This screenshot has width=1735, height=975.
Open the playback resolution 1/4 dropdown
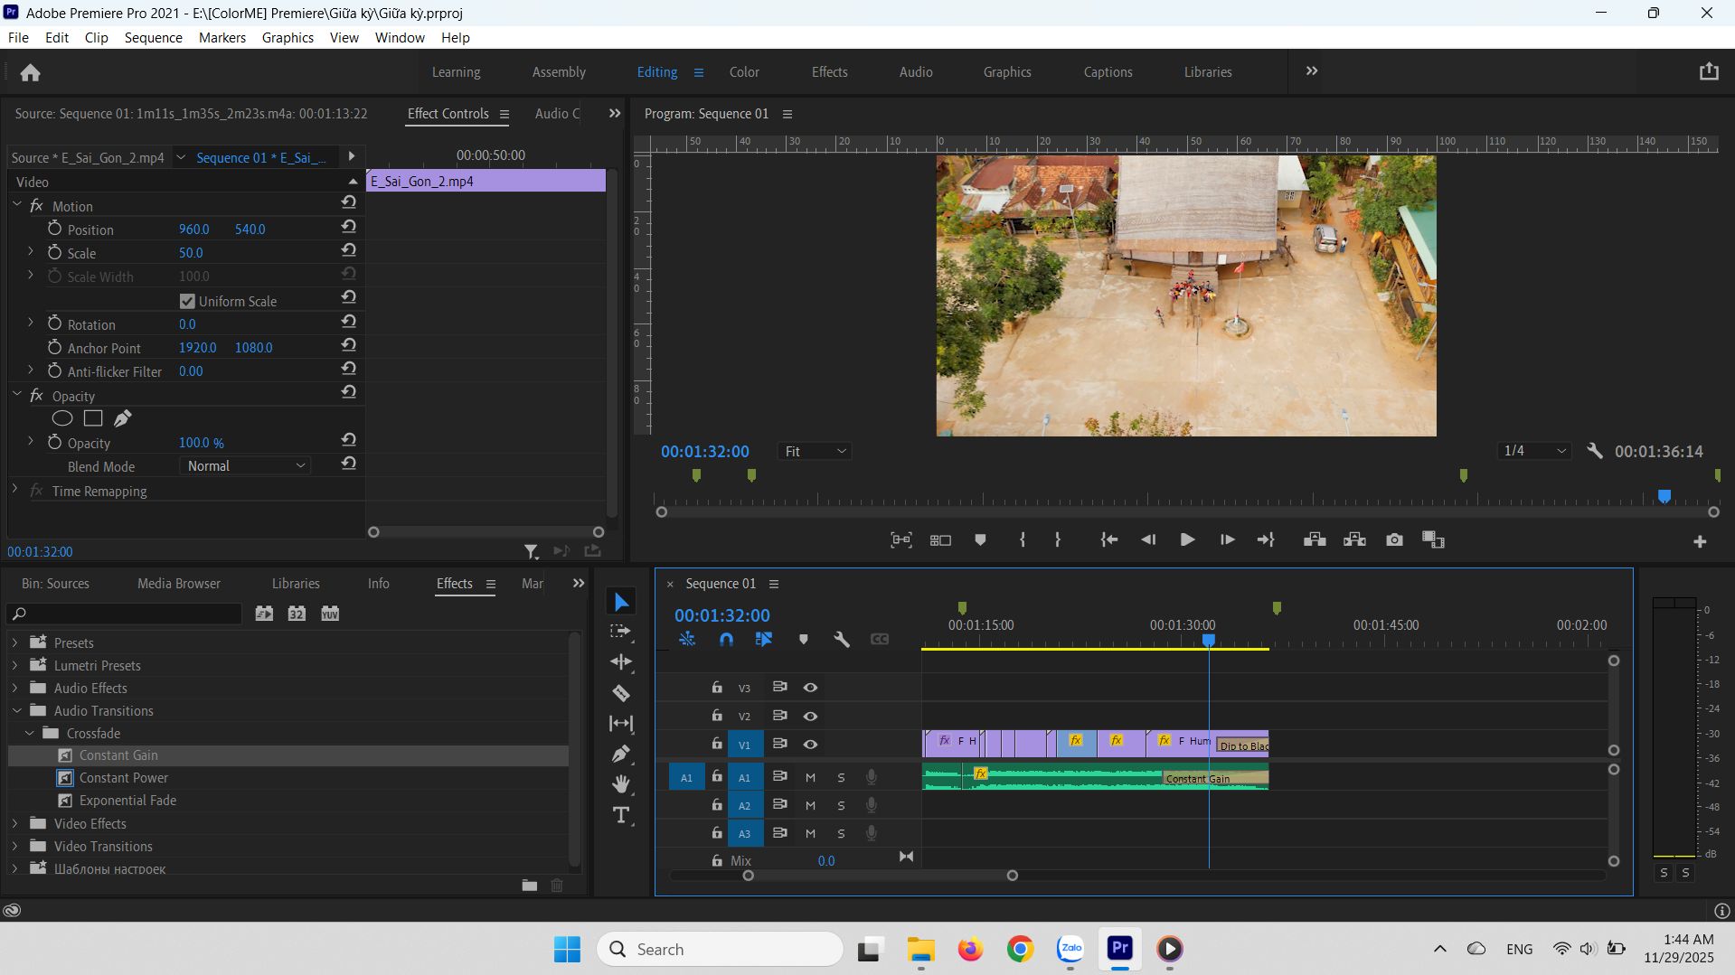click(x=1533, y=451)
